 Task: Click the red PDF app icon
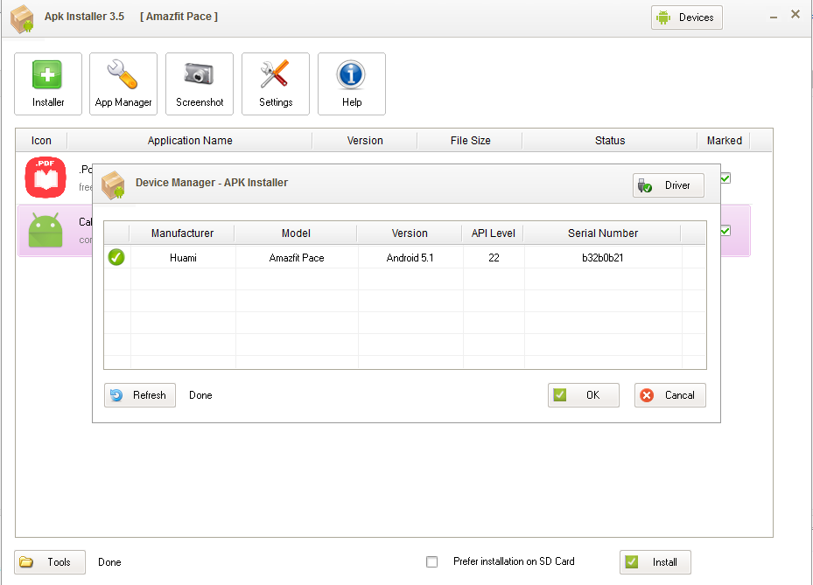(46, 178)
